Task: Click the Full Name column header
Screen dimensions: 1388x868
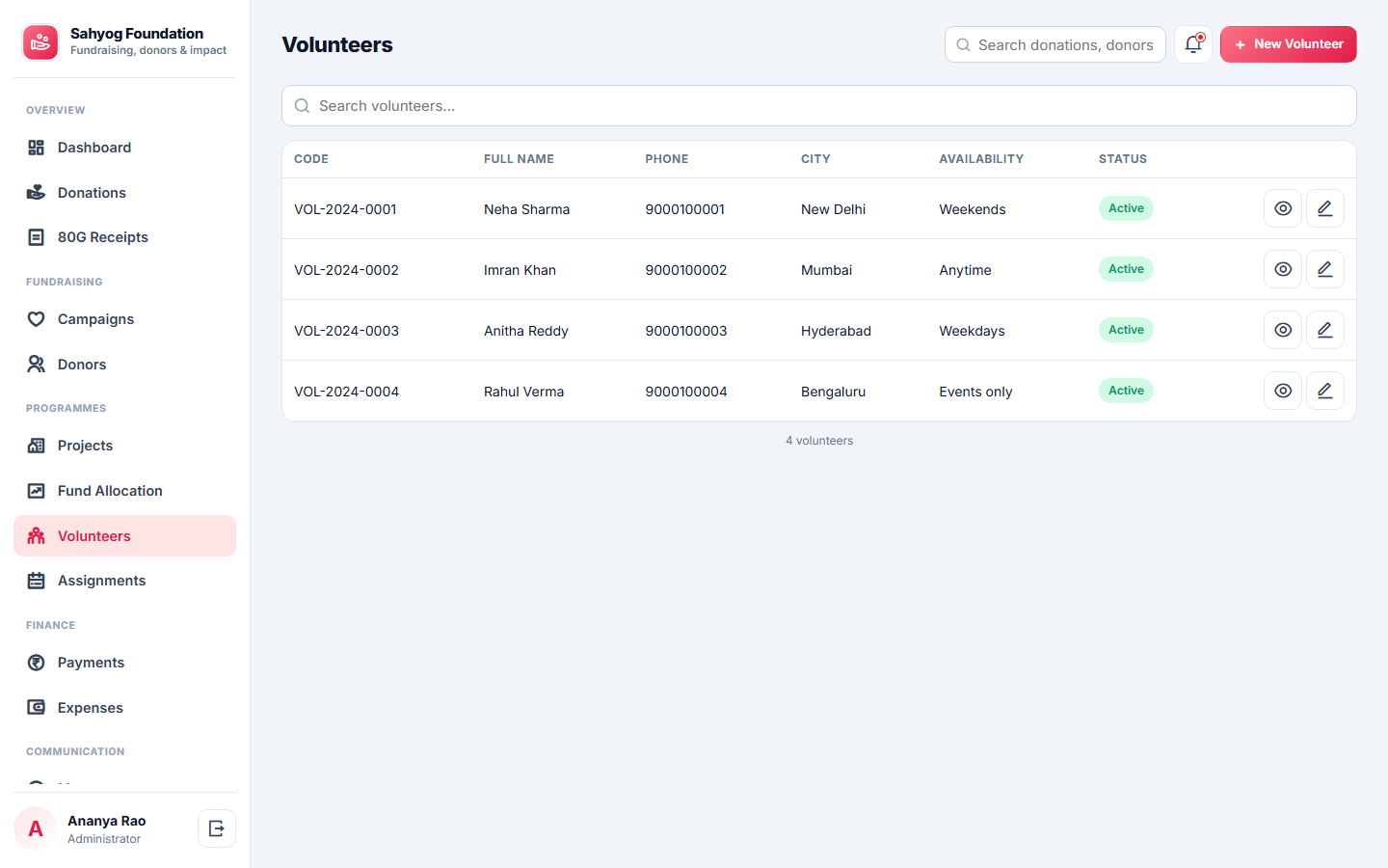Action: click(x=519, y=159)
